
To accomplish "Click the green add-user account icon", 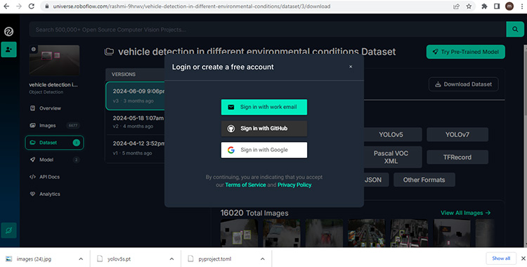I will point(8,49).
